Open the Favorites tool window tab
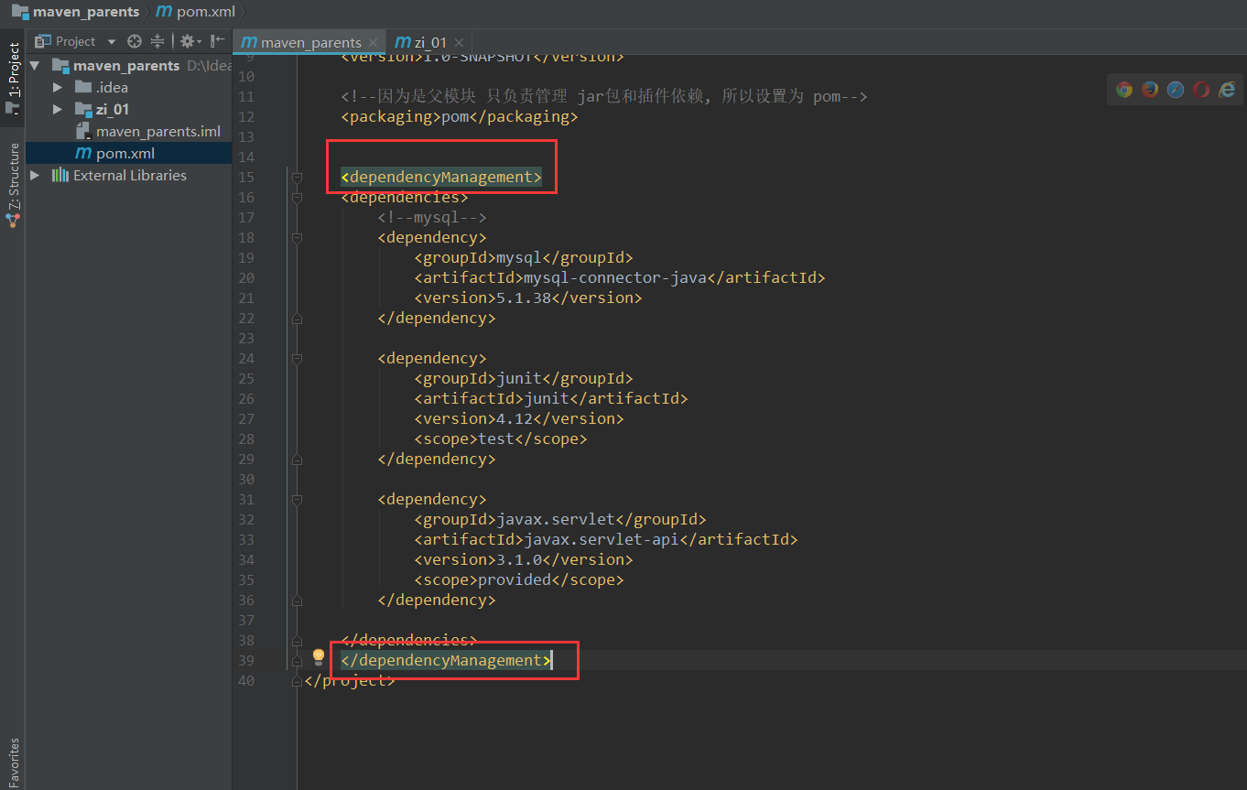 tap(13, 762)
